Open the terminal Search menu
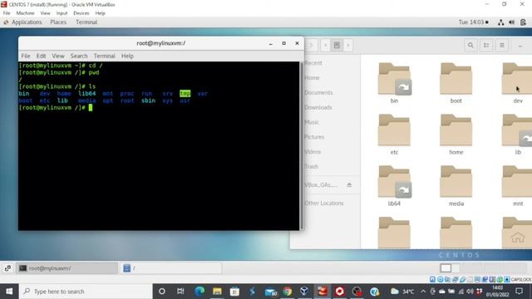The width and height of the screenshot is (532, 299). coord(79,56)
